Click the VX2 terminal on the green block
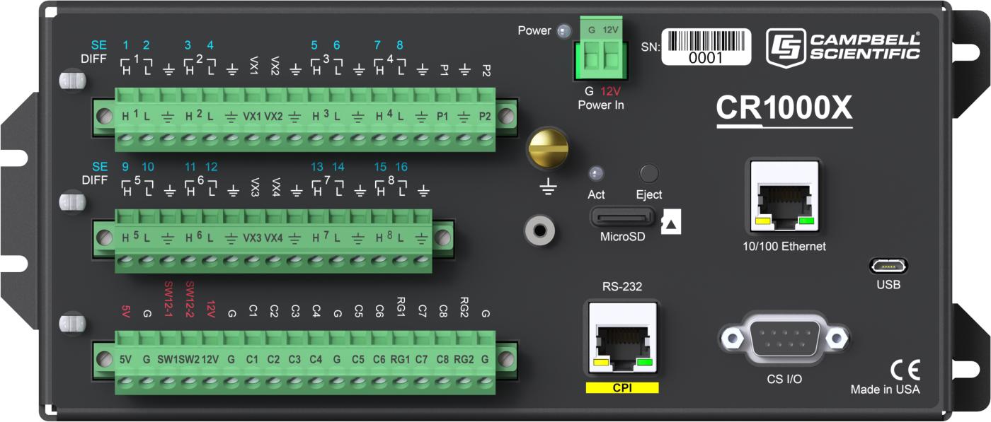 coord(274,116)
